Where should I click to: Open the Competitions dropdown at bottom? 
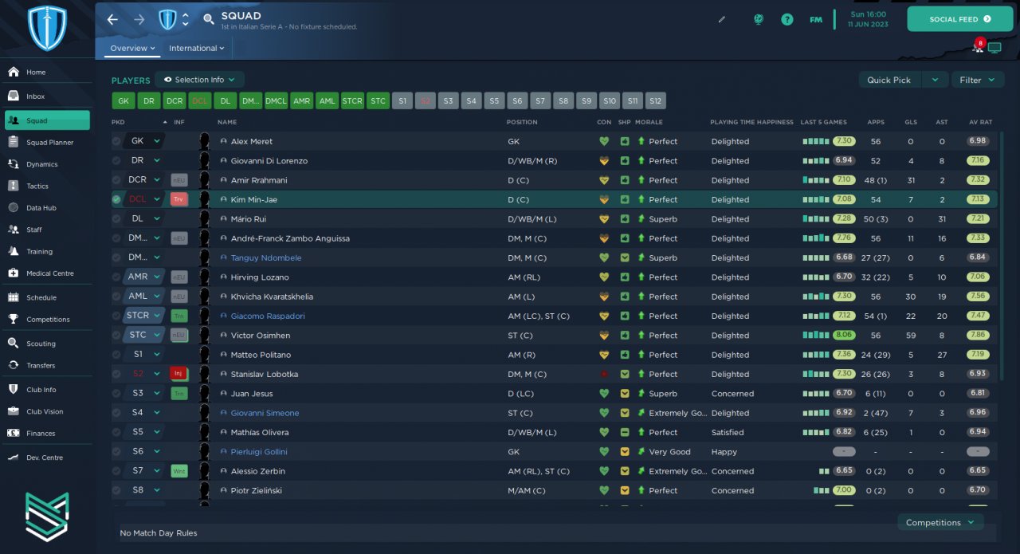point(940,522)
